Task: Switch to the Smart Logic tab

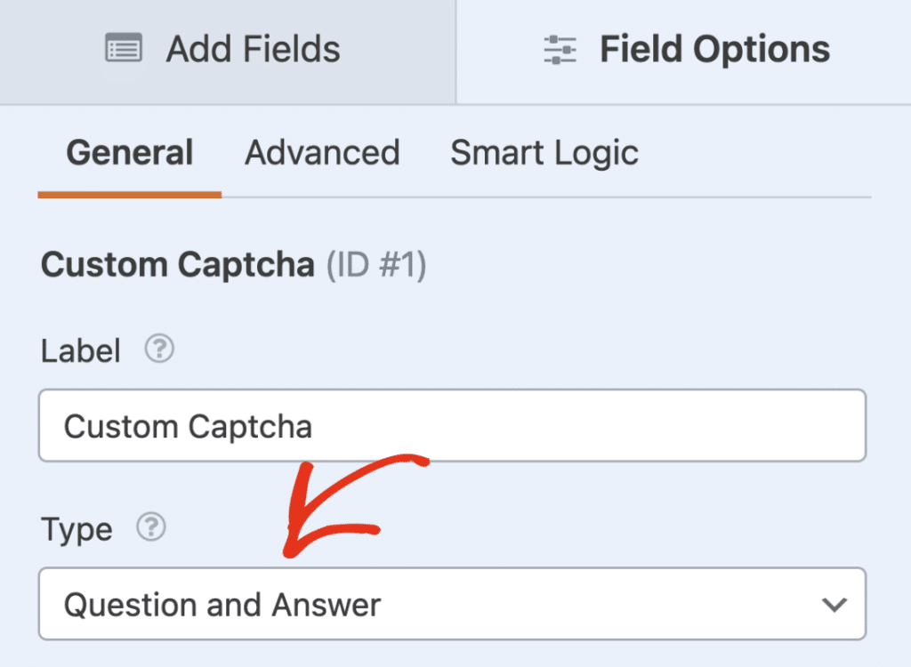Action: point(544,153)
